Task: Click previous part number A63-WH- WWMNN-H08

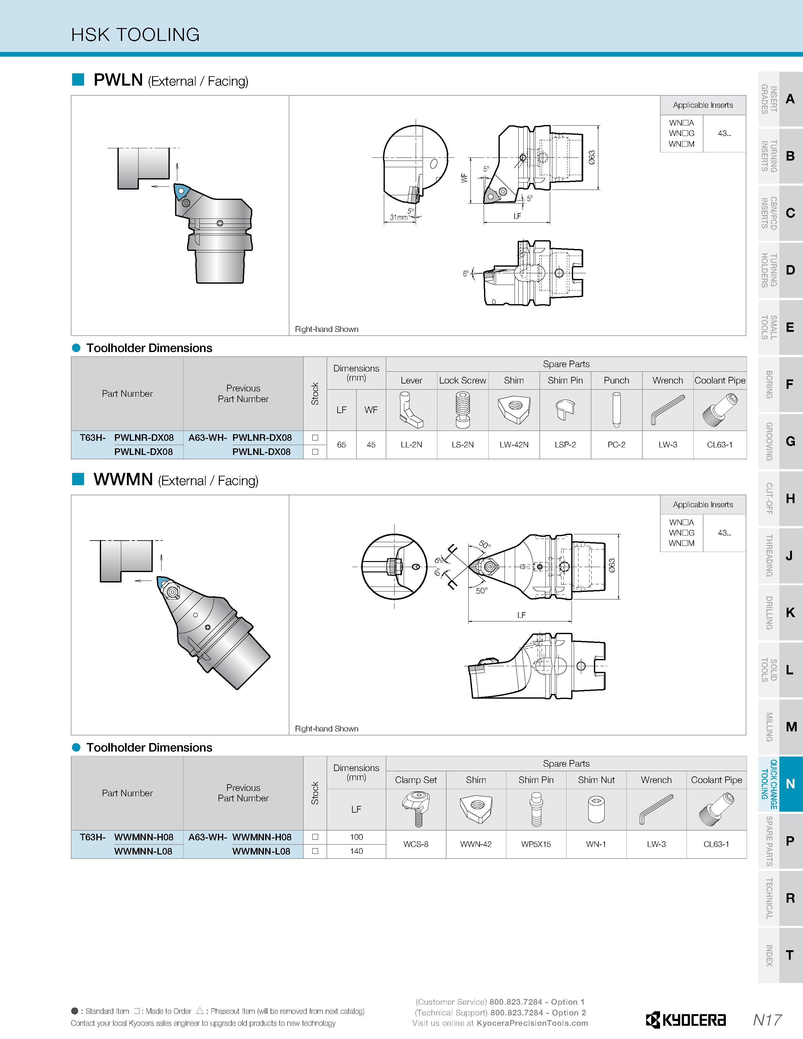Action: pyautogui.click(x=240, y=837)
